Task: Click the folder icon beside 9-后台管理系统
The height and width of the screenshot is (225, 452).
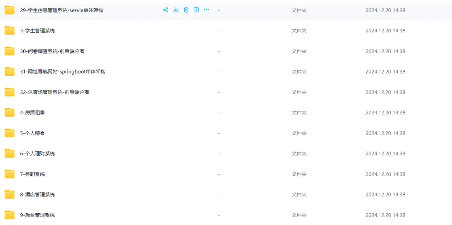Action: (x=9, y=215)
